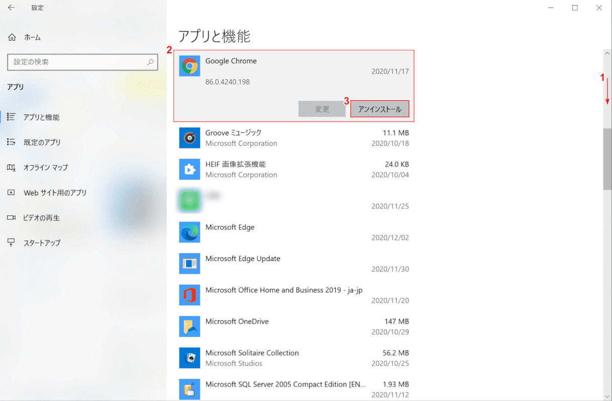This screenshot has width=612, height=401.
Task: Click the Microsoft Edge app icon
Action: [x=190, y=232]
